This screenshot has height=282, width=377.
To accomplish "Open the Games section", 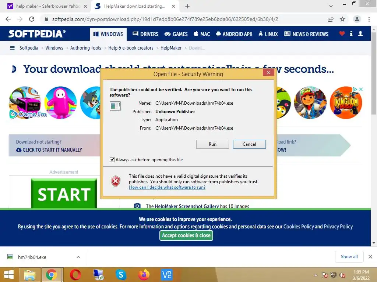I will (x=176, y=34).
